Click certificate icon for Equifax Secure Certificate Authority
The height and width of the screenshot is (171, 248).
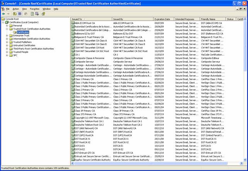pyautogui.click(x=73, y=160)
